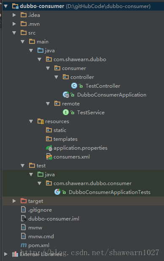This screenshot has width=164, height=261.
Task: Select the mvnw.cmd file name
Action: tap(41, 237)
